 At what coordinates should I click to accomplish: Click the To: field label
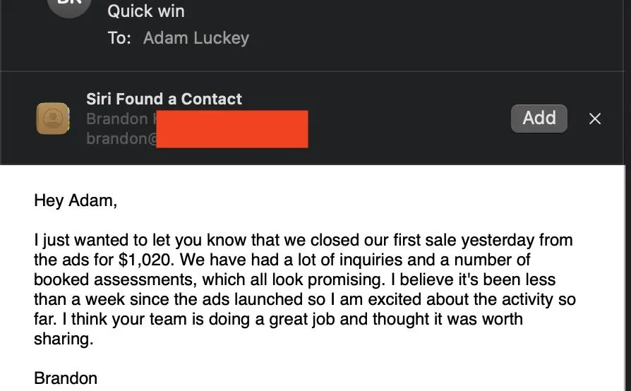pos(119,38)
